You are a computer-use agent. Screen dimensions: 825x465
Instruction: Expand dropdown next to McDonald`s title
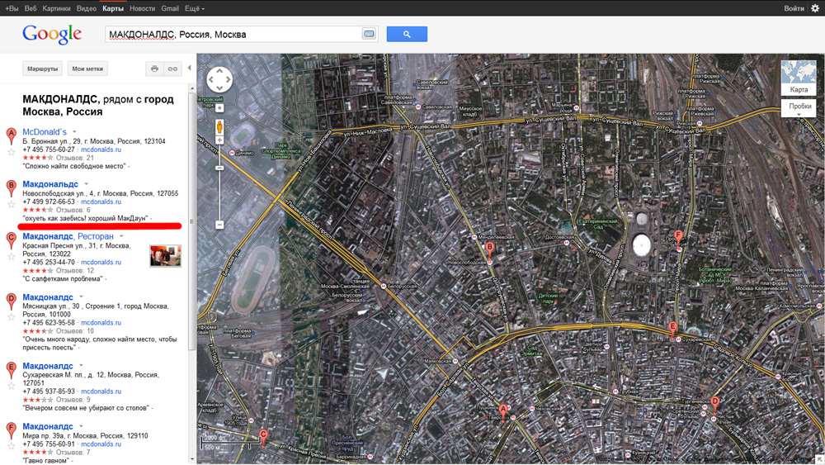[x=75, y=131]
